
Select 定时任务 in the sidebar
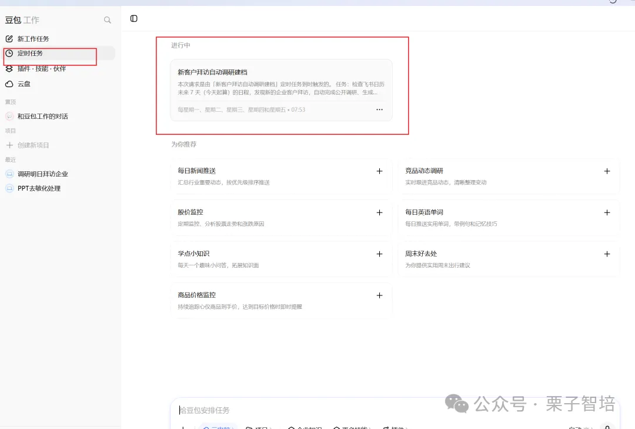58,53
